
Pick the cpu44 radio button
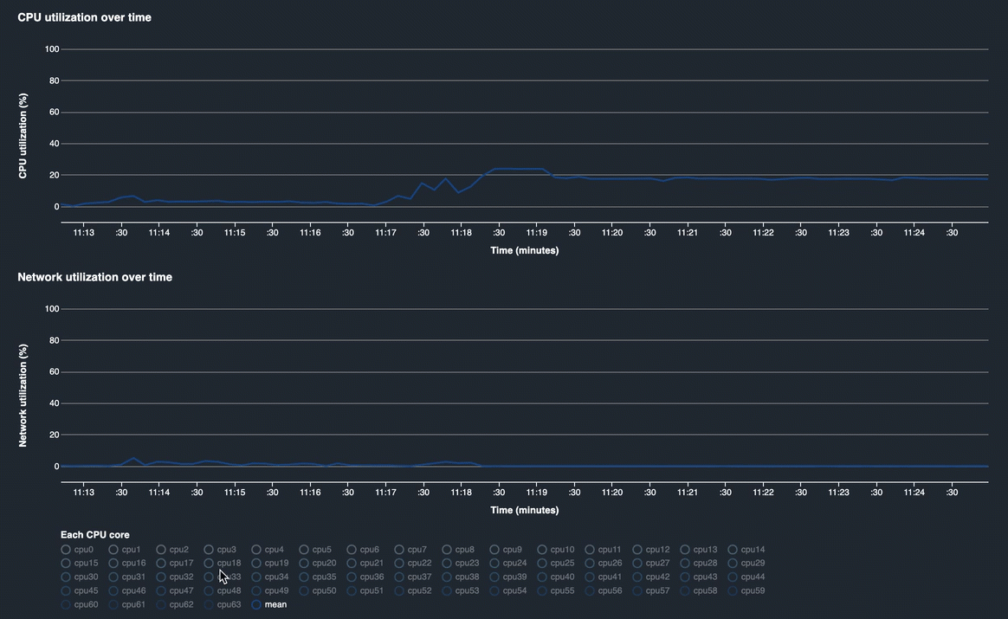pos(733,577)
